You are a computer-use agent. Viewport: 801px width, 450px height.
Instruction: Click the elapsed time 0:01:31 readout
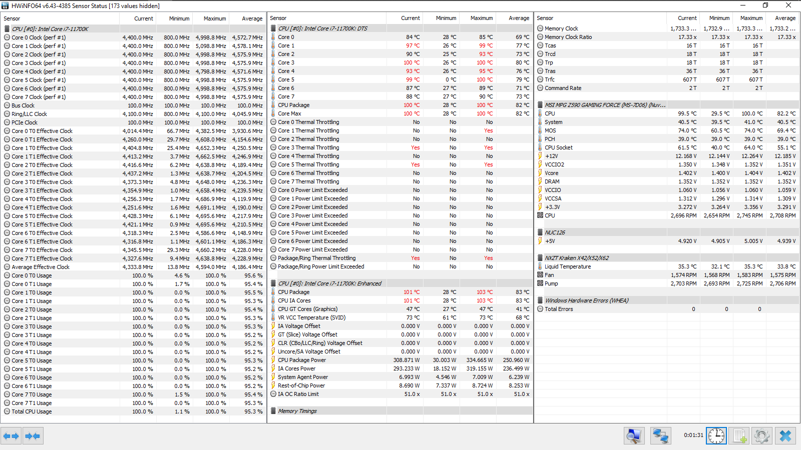click(693, 435)
